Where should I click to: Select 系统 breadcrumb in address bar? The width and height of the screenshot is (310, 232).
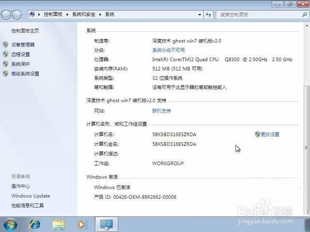pyautogui.click(x=109, y=14)
